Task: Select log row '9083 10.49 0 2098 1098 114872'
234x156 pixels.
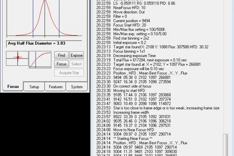Action: coord(134,104)
